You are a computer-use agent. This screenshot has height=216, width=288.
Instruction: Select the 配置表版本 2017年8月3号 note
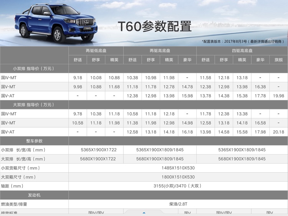[x=243, y=42]
